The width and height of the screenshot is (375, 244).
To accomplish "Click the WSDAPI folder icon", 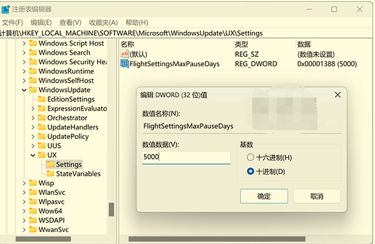I will point(33,220).
